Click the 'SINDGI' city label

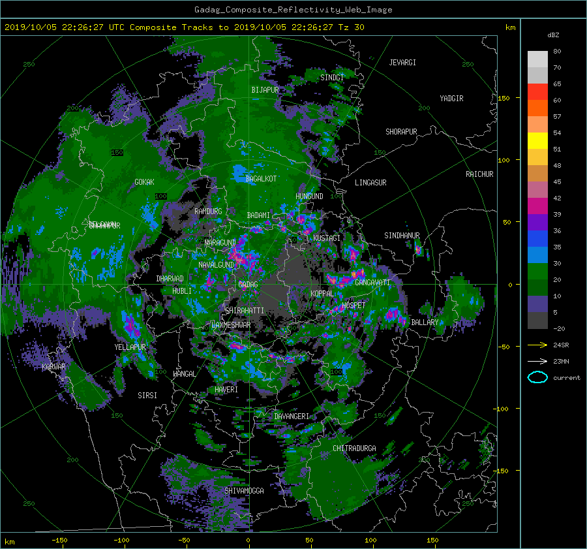(332, 78)
